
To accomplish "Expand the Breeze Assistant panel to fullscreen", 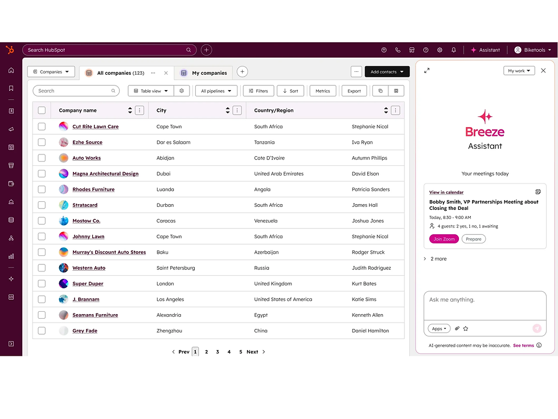I will coord(426,71).
